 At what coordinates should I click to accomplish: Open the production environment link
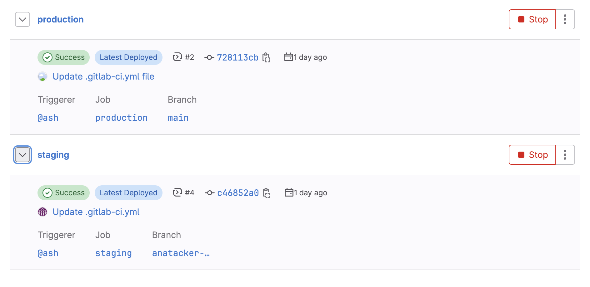tap(61, 19)
